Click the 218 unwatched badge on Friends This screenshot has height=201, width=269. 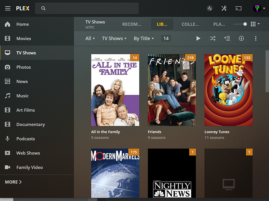190,57
